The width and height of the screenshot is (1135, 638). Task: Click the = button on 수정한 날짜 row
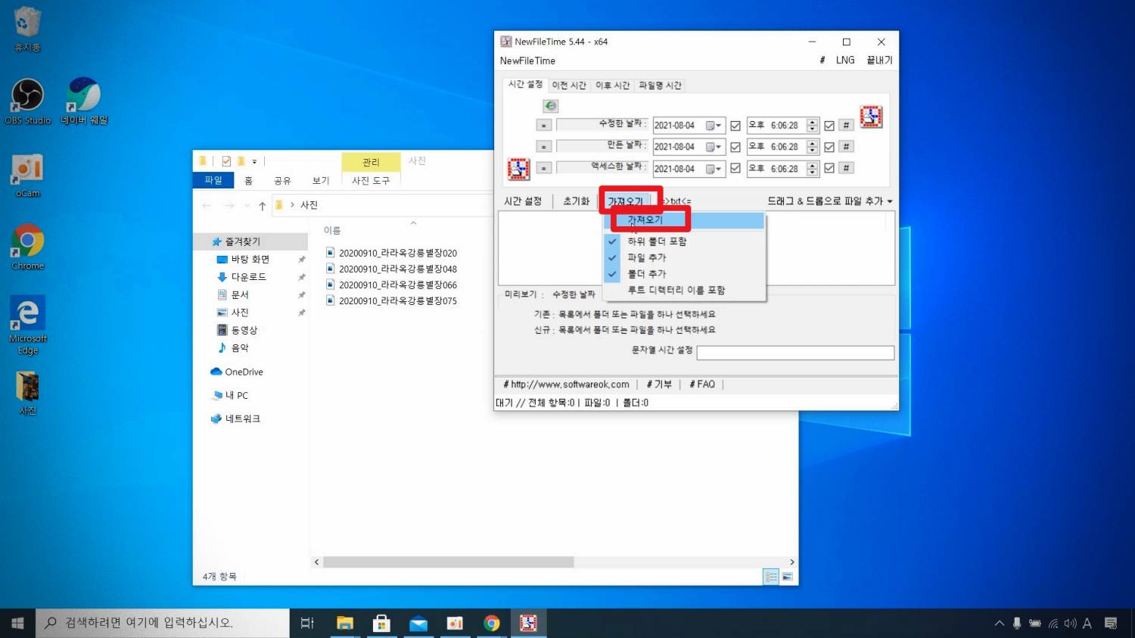point(543,126)
